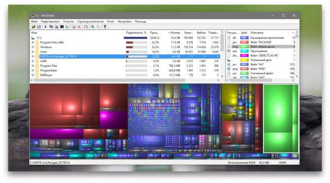
Task: Click the Copy Path toolbar icon
Action: pyautogui.click(x=51, y=27)
